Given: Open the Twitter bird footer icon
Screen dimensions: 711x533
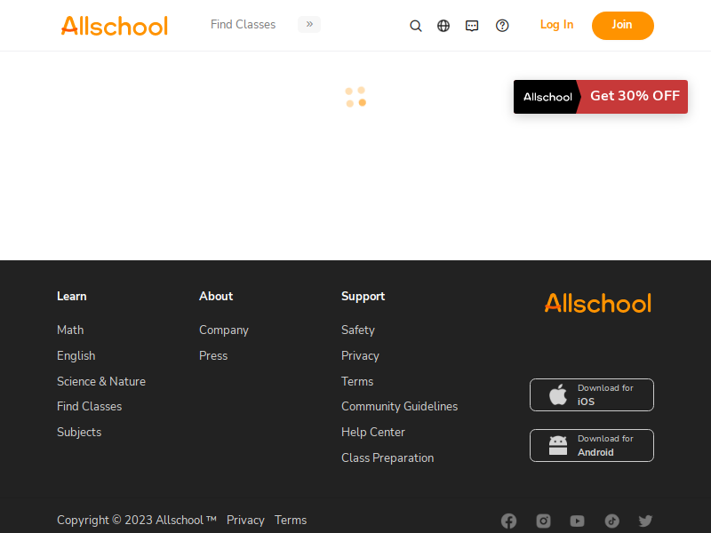Looking at the screenshot, I should coord(646,521).
